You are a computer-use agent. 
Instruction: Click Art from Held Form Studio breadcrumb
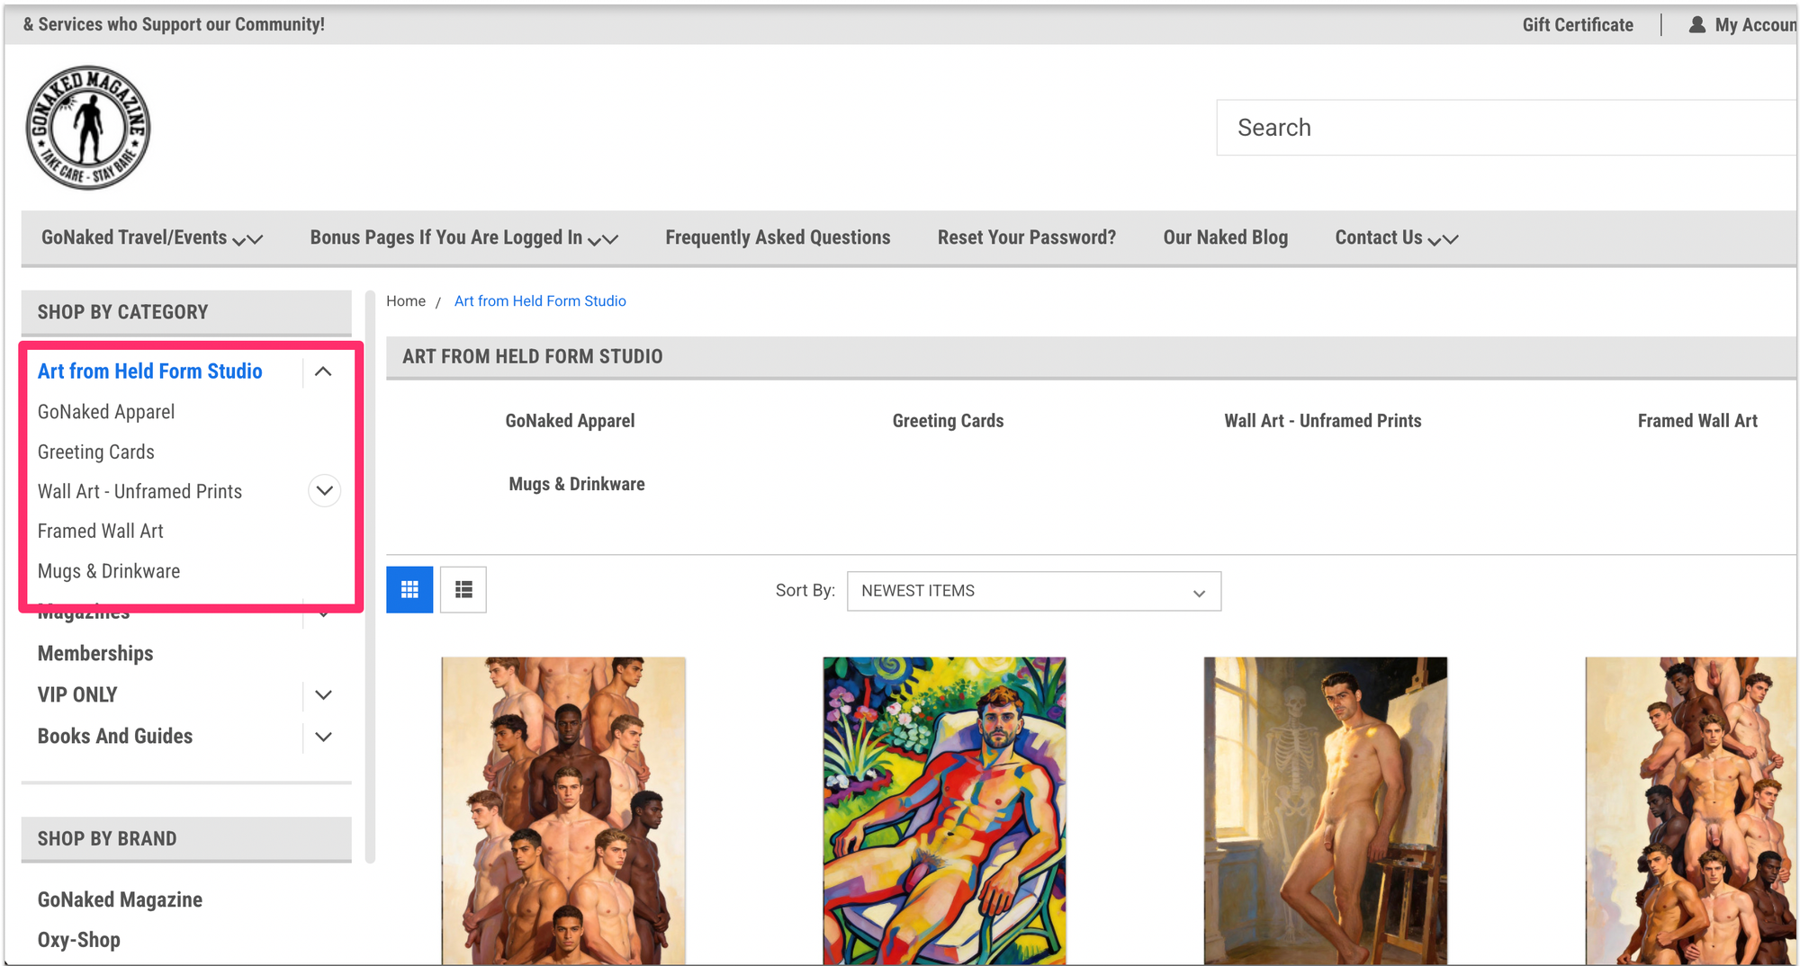540,301
